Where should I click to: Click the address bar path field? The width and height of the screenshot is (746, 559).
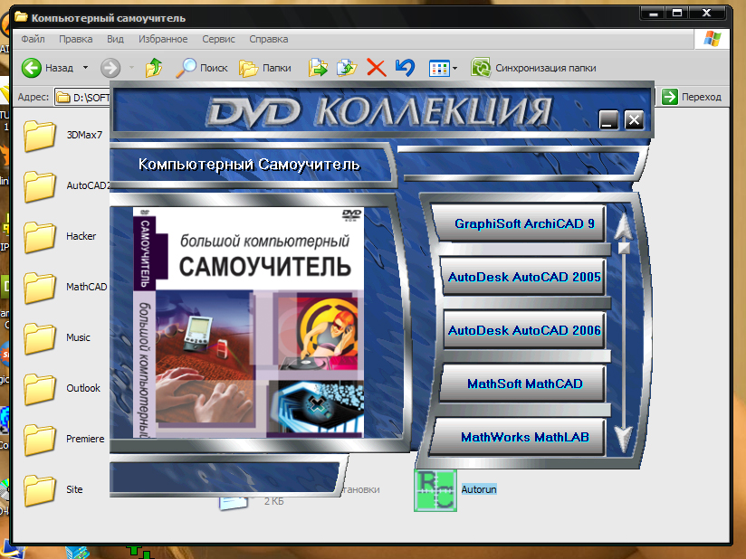coord(82,98)
